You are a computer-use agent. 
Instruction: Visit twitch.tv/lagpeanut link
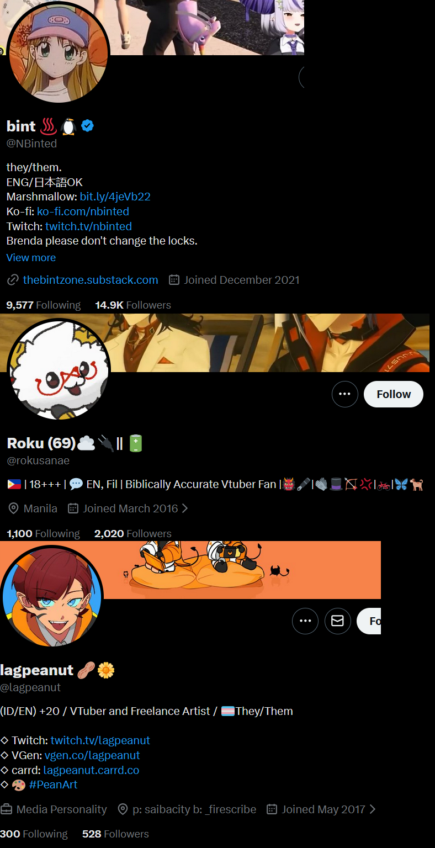[100, 740]
